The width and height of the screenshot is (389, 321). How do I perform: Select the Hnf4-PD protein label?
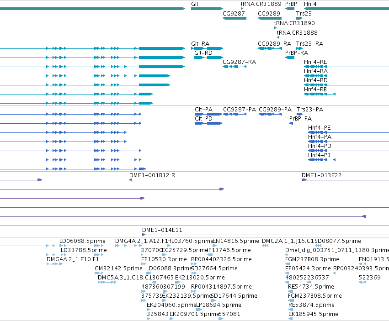(320, 146)
